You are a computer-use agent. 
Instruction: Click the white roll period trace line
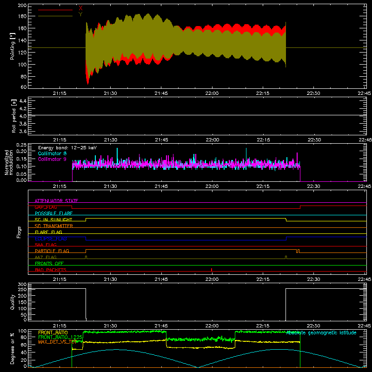[197, 115]
